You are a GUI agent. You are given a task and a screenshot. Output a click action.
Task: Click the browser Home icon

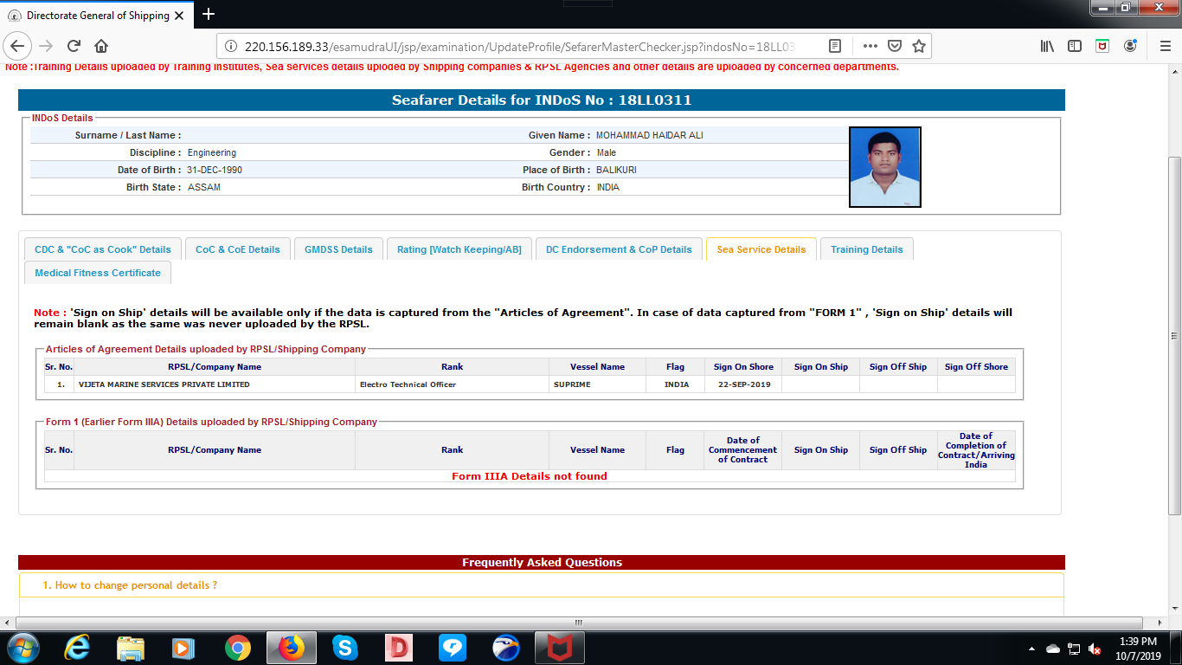[101, 46]
